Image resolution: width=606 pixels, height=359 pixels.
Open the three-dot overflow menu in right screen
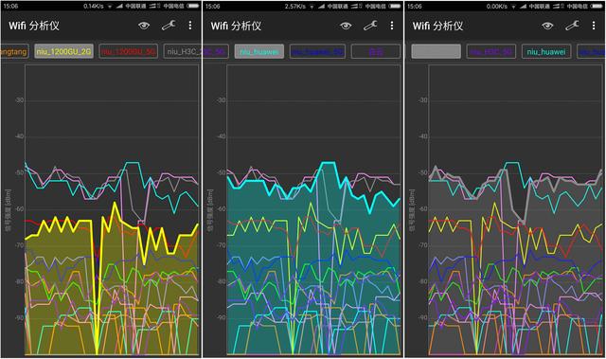(x=594, y=26)
